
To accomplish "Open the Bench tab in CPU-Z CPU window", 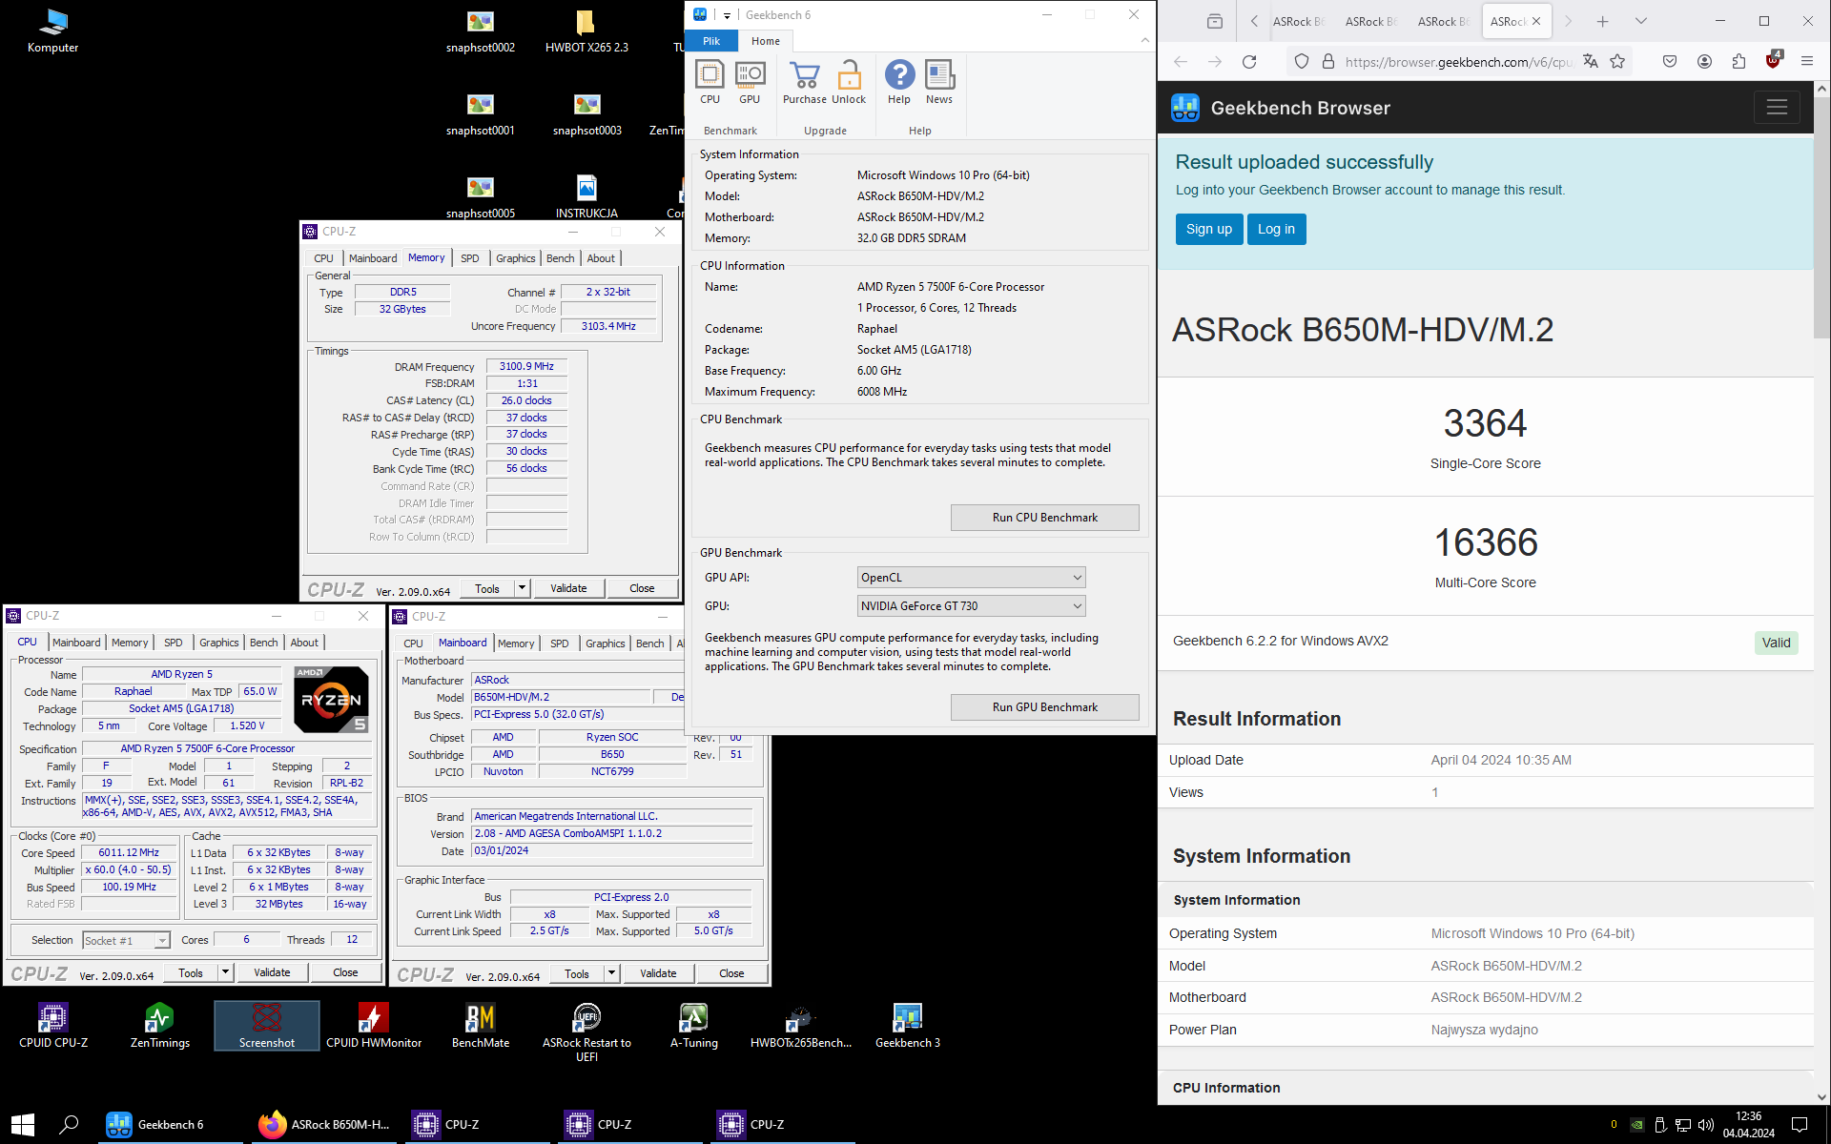I will 264,643.
